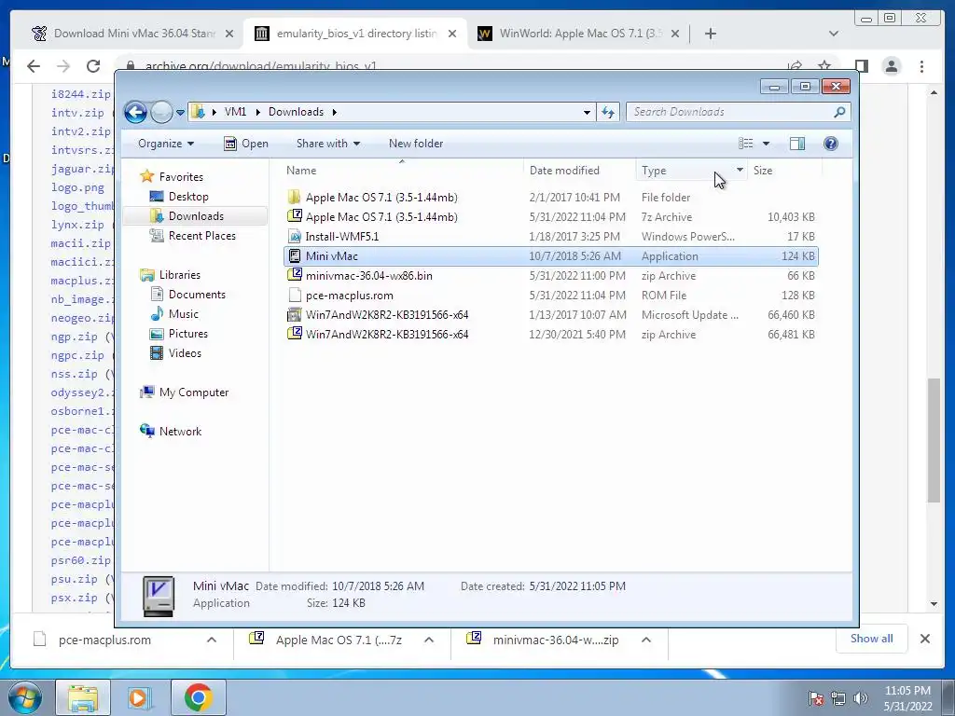Select the Mini vMac application icon
The height and width of the screenshot is (716, 955).
tap(294, 256)
